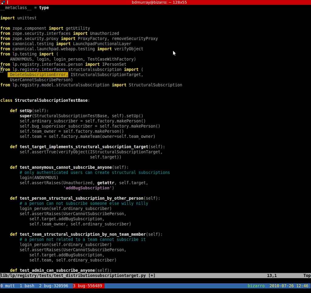Viewport: 311px width, 293px height.
Task: Click UserCannotSubscribePerson in the import list
Action: pos(41,80)
